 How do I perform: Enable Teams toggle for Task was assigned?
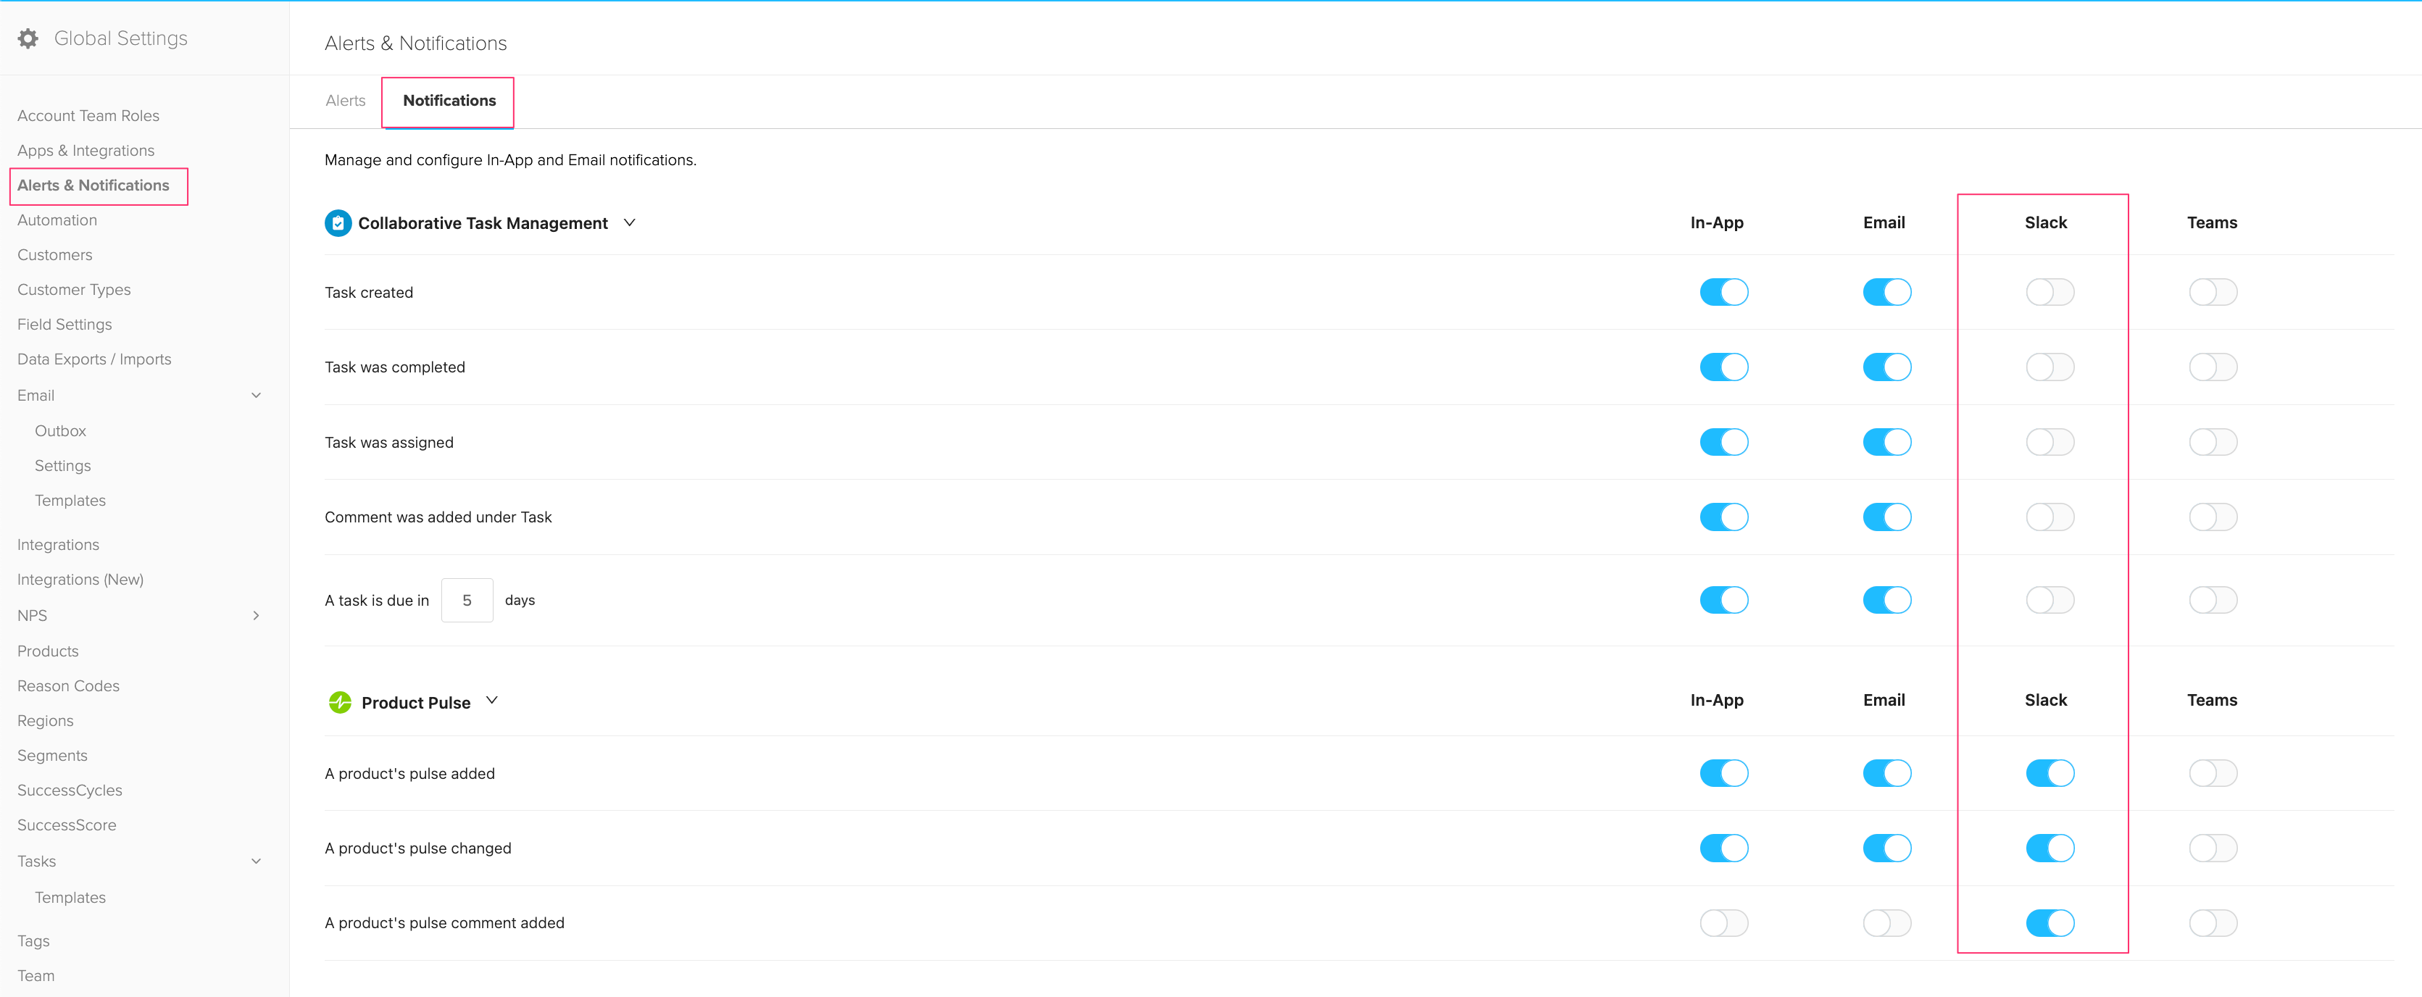coord(2213,443)
